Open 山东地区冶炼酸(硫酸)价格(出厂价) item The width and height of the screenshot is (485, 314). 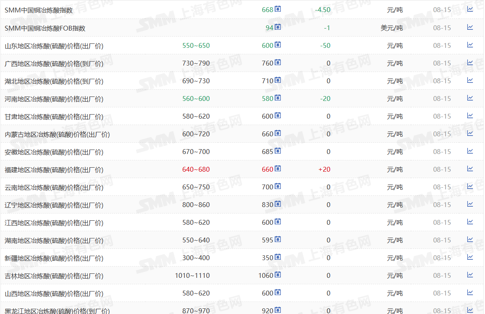[x=54, y=46]
